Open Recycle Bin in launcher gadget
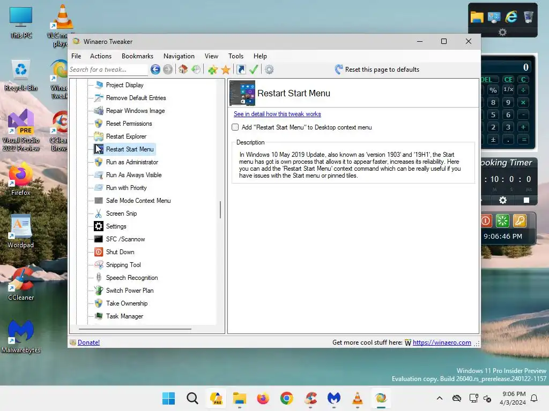This screenshot has width=549, height=411. click(x=528, y=17)
